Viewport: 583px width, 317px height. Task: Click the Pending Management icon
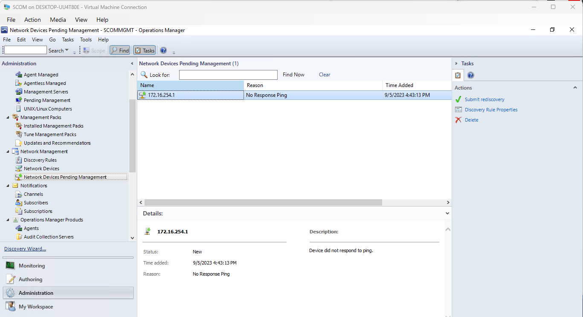click(18, 100)
